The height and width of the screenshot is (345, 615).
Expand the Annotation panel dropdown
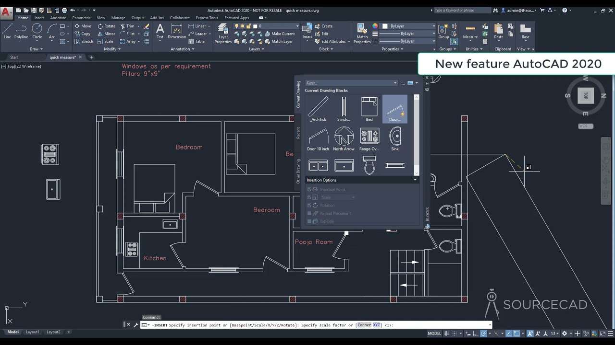(183, 49)
